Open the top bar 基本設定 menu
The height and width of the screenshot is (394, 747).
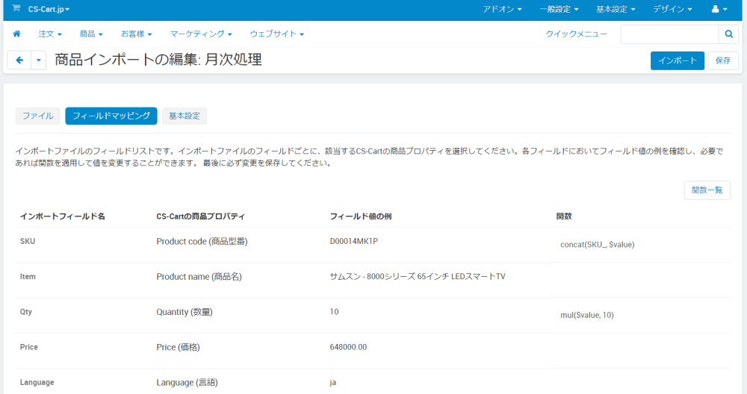point(616,9)
